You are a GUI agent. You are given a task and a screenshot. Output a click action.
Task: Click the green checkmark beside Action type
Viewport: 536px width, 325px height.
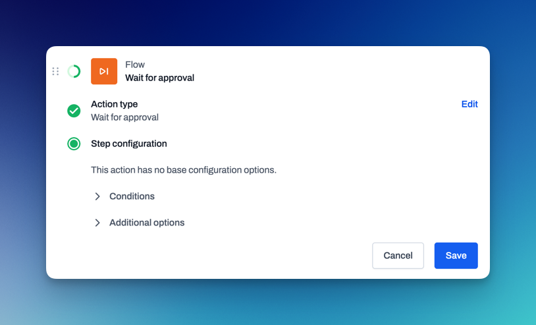click(74, 111)
